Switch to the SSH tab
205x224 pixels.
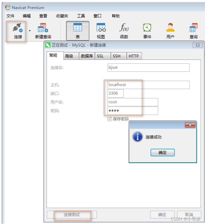pos(119,56)
